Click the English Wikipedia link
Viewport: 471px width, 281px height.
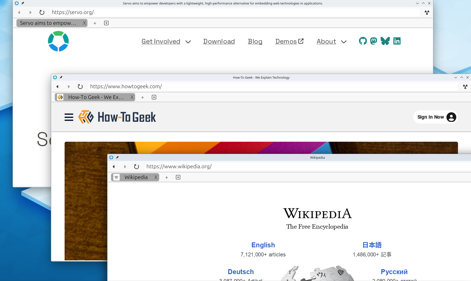click(x=263, y=245)
